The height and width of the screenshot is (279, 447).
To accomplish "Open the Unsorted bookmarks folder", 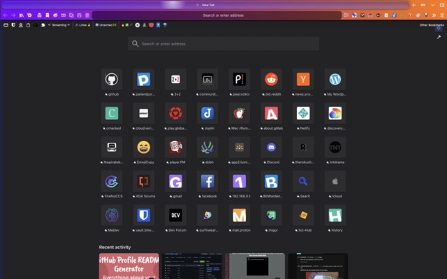I will (105, 25).
